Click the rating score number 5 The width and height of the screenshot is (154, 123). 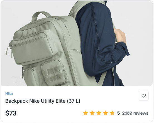click(118, 113)
